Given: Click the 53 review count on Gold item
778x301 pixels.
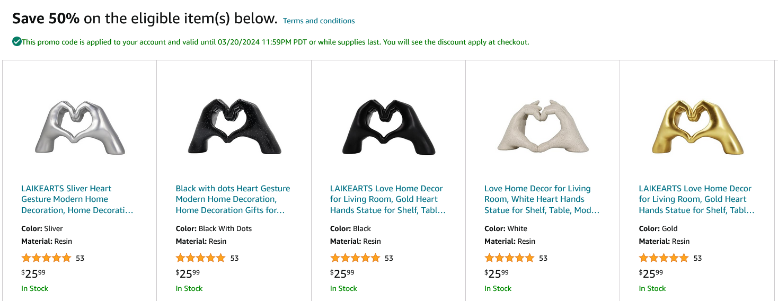Looking at the screenshot, I should tap(697, 258).
